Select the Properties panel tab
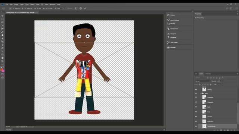239x134 pixels. coord(198,14)
